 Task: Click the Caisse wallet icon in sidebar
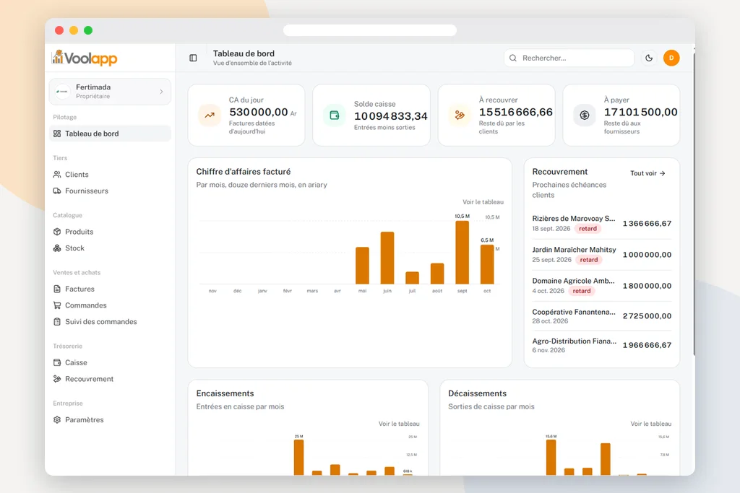coord(57,362)
